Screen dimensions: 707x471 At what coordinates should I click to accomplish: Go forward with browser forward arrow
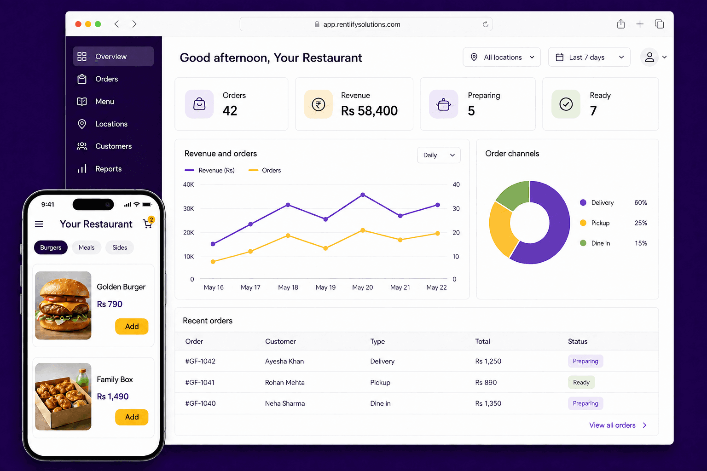click(134, 24)
